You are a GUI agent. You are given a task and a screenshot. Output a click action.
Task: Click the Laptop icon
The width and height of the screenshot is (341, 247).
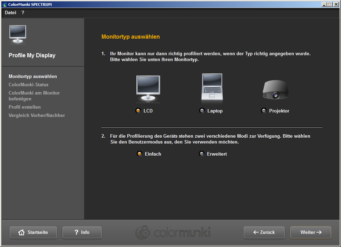(x=212, y=87)
